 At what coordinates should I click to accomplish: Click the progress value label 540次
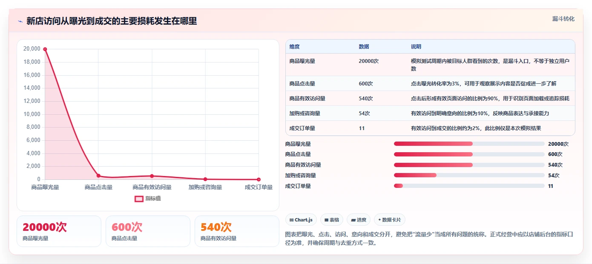555,165
